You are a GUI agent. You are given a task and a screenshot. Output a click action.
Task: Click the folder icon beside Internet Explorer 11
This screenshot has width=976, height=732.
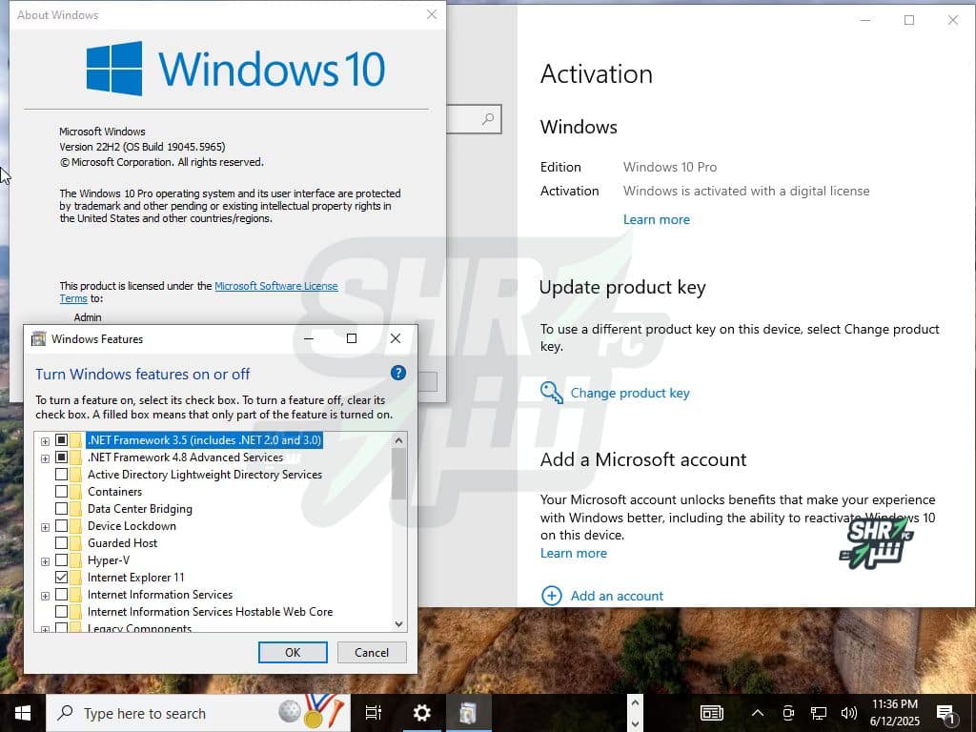click(x=76, y=578)
